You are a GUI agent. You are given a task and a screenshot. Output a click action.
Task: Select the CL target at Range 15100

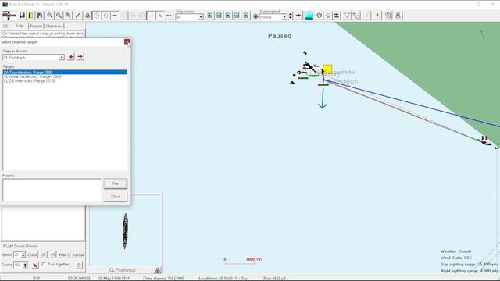65,80
